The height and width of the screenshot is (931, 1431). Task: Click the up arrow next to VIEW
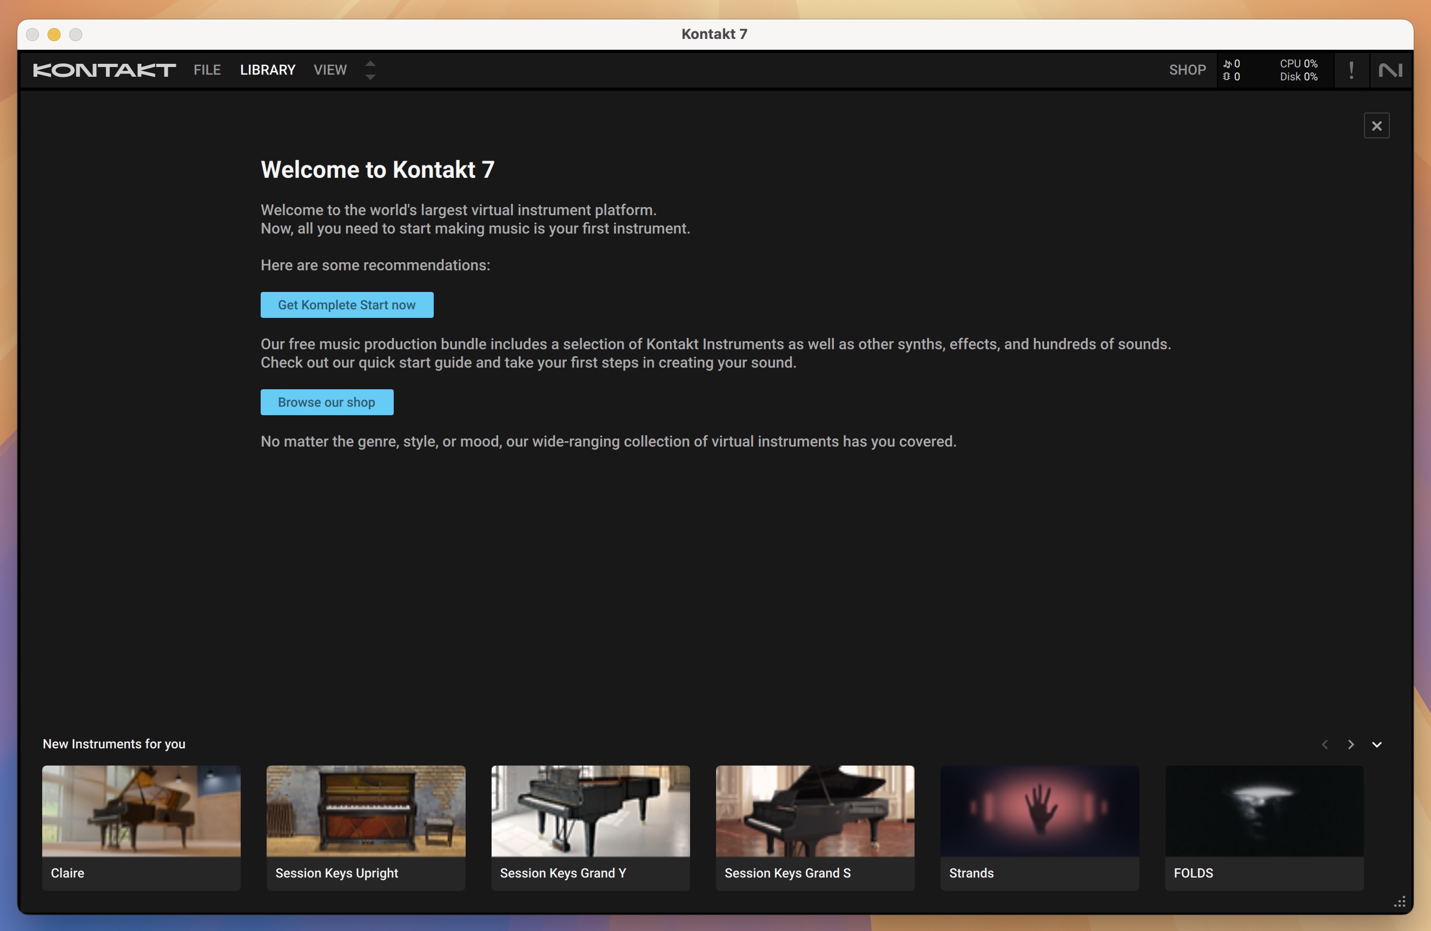[370, 63]
